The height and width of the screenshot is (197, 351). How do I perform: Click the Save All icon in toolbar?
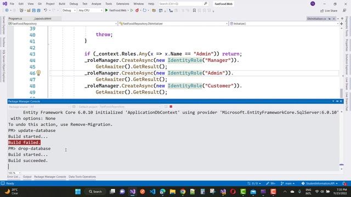click(x=39, y=10)
